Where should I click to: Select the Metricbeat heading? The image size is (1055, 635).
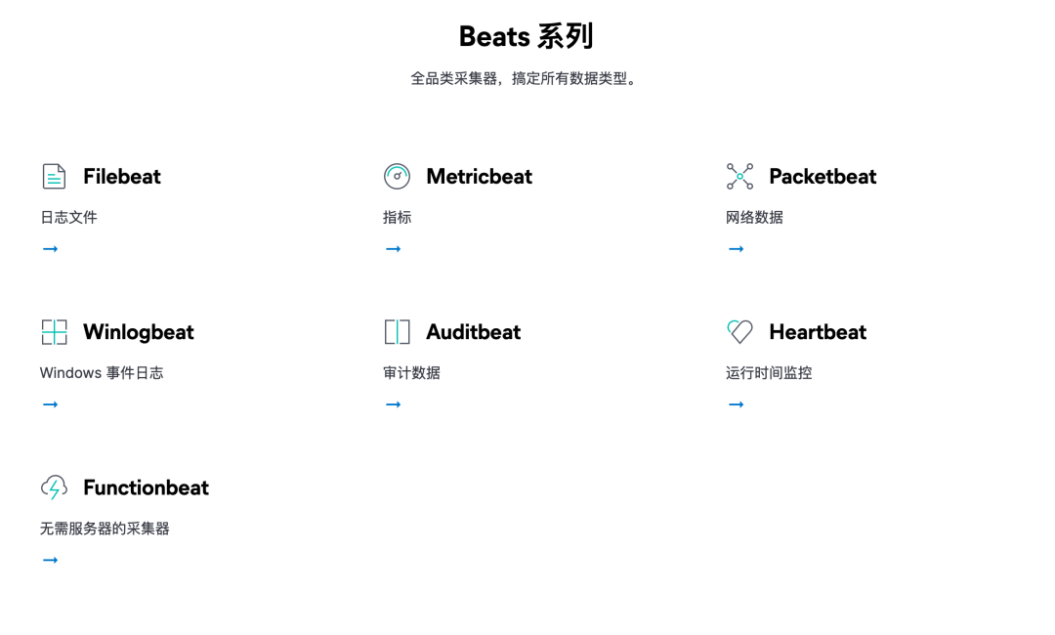coord(479,177)
